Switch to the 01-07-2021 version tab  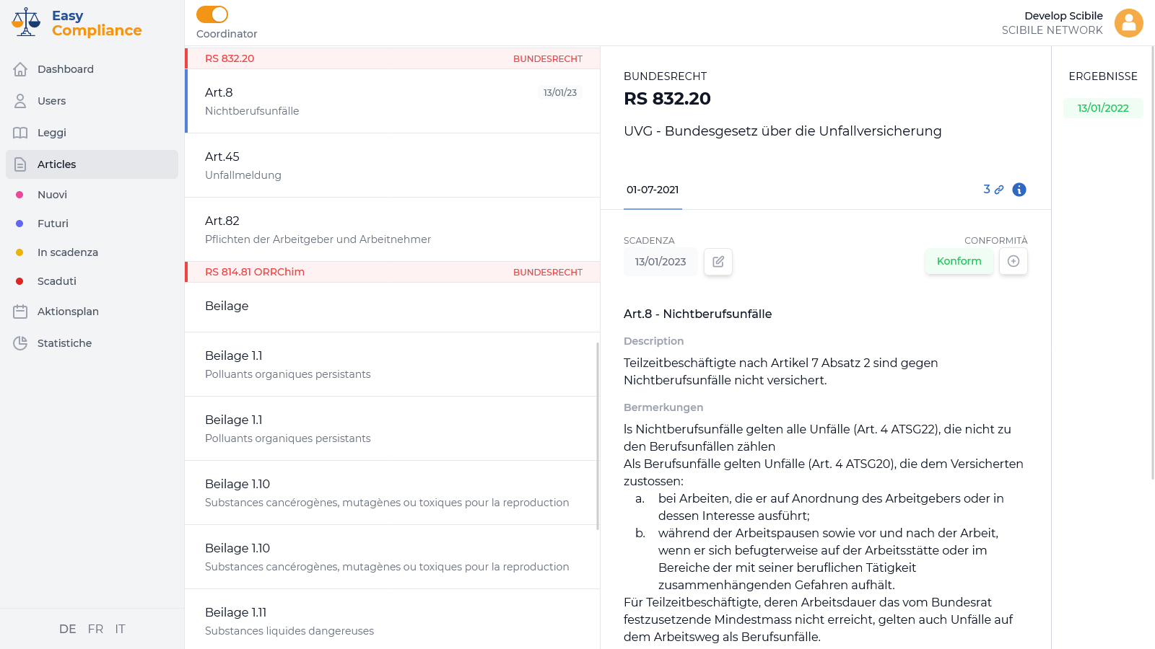(x=652, y=190)
